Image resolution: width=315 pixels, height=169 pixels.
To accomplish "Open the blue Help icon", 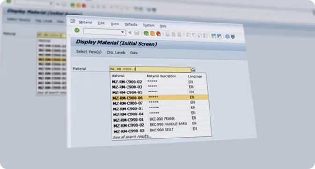I will [227, 37].
